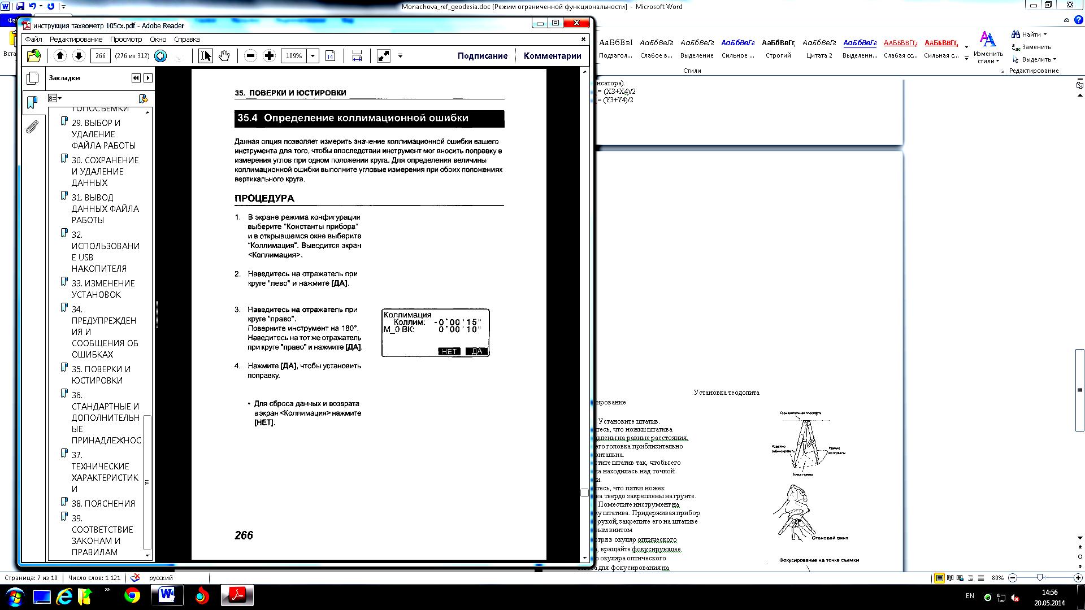Open the Styles pane dialog launcher
This screenshot has height=610, width=1085.
pyautogui.click(x=1002, y=71)
